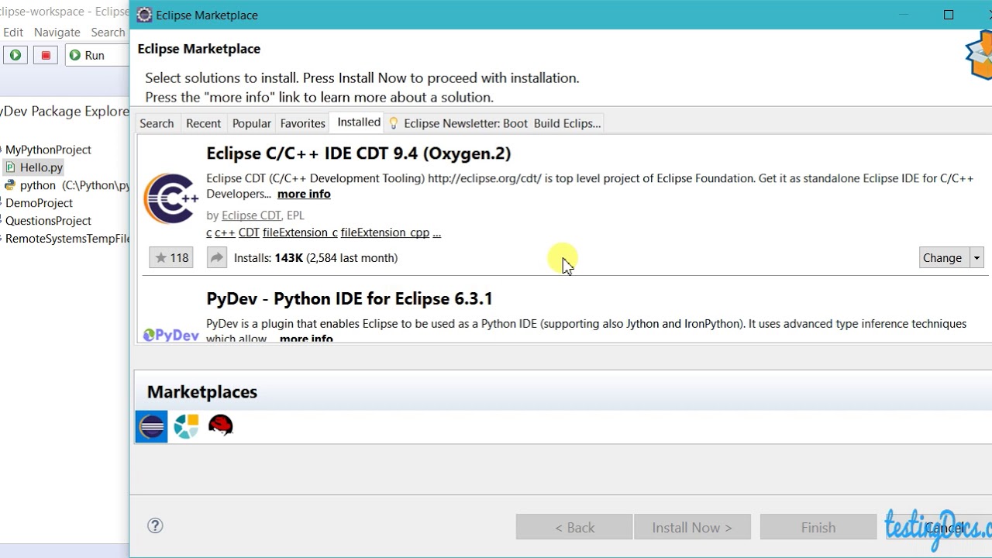Open the Navigate menu in Eclipse
Screen dimensions: 992x558
[57, 32]
